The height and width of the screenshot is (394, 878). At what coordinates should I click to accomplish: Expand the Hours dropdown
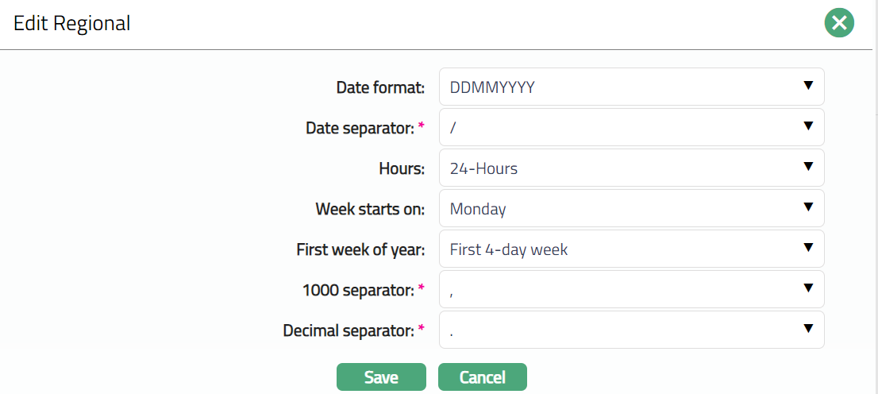pos(631,168)
